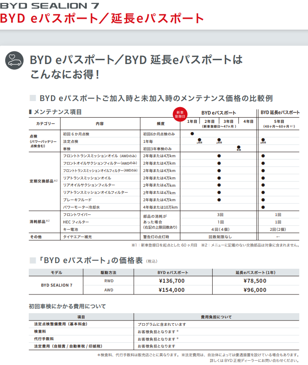
Task: Click the 検査料 row label
Action: click(40, 331)
